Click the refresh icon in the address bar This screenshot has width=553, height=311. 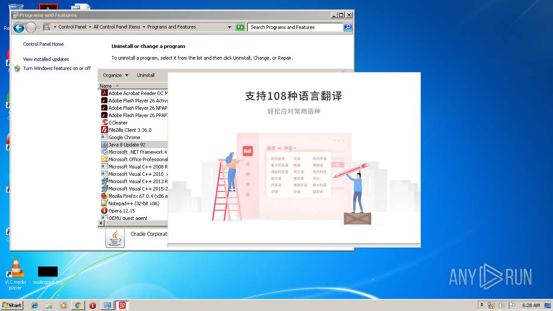(x=240, y=27)
